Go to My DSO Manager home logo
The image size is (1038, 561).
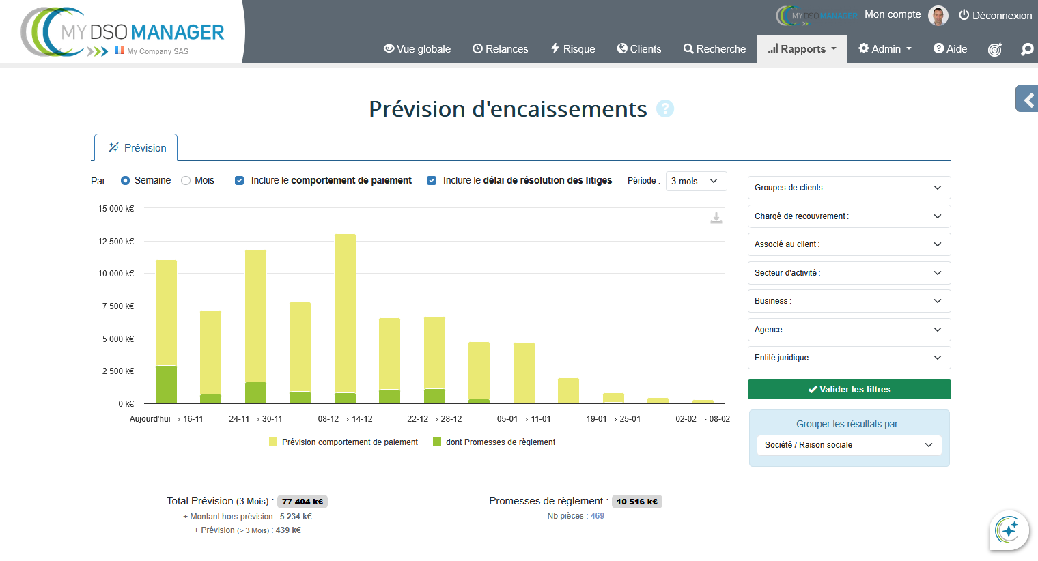[x=123, y=33]
